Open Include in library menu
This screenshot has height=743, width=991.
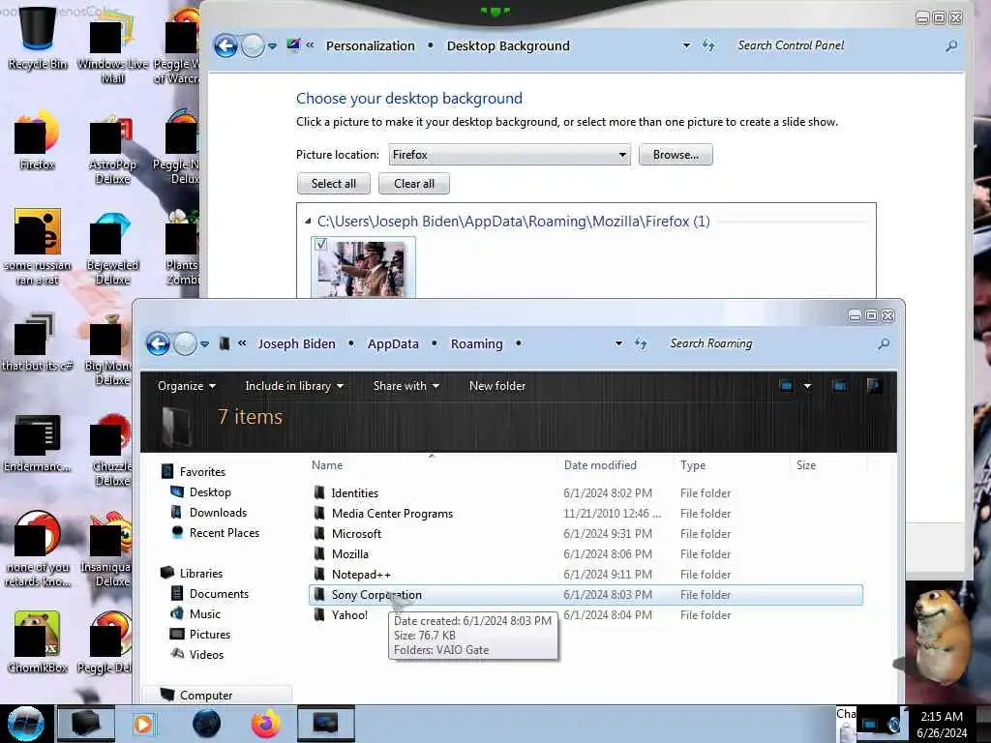pyautogui.click(x=294, y=385)
